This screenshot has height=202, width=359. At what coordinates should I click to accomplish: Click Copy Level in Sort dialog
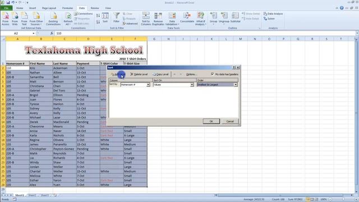point(161,75)
